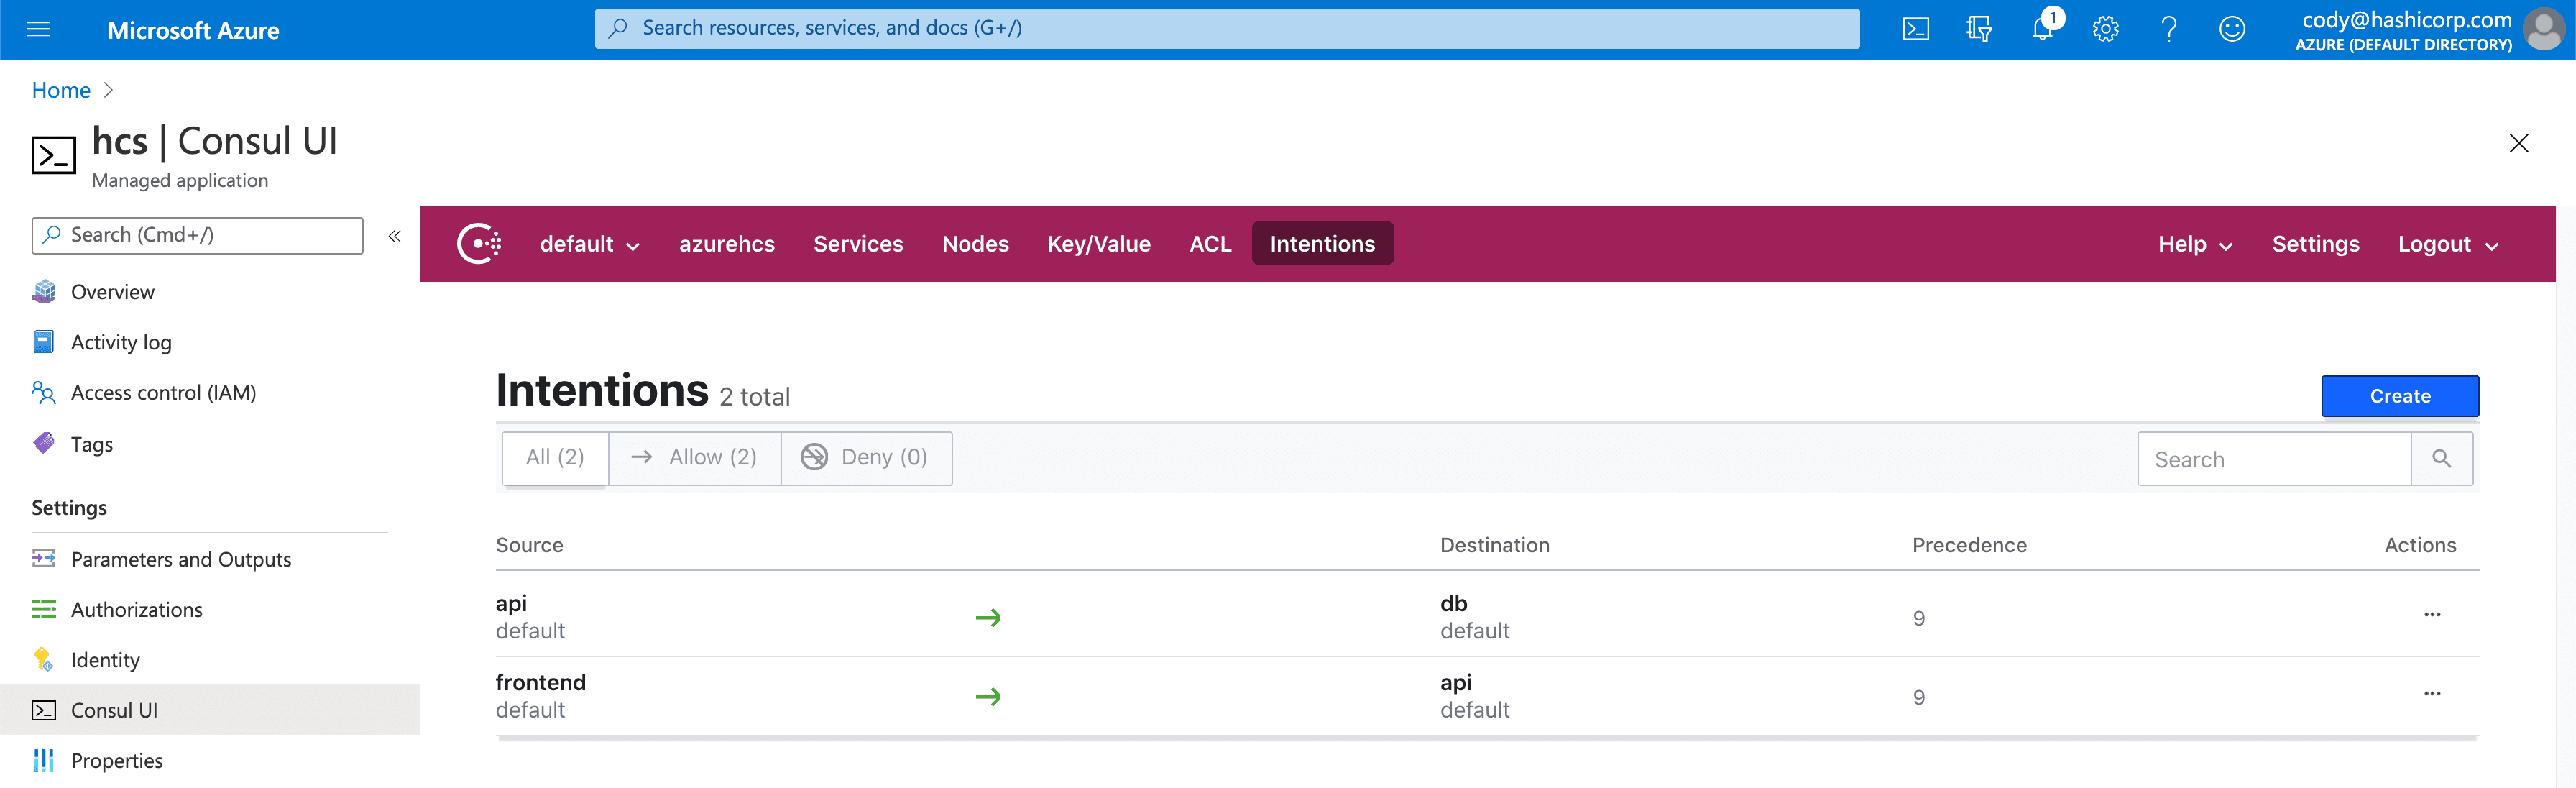Show All (2) intentions
The height and width of the screenshot is (788, 2576).
pos(555,457)
